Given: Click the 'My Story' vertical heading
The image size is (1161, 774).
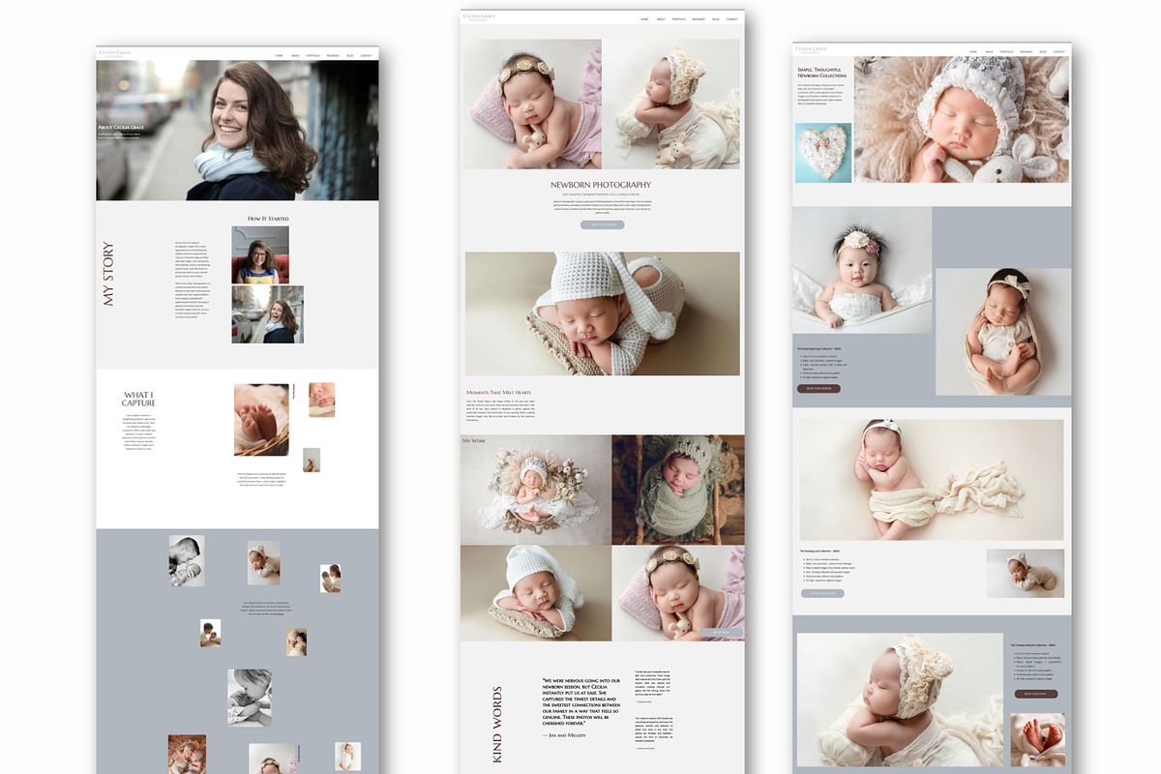Looking at the screenshot, I should (108, 275).
